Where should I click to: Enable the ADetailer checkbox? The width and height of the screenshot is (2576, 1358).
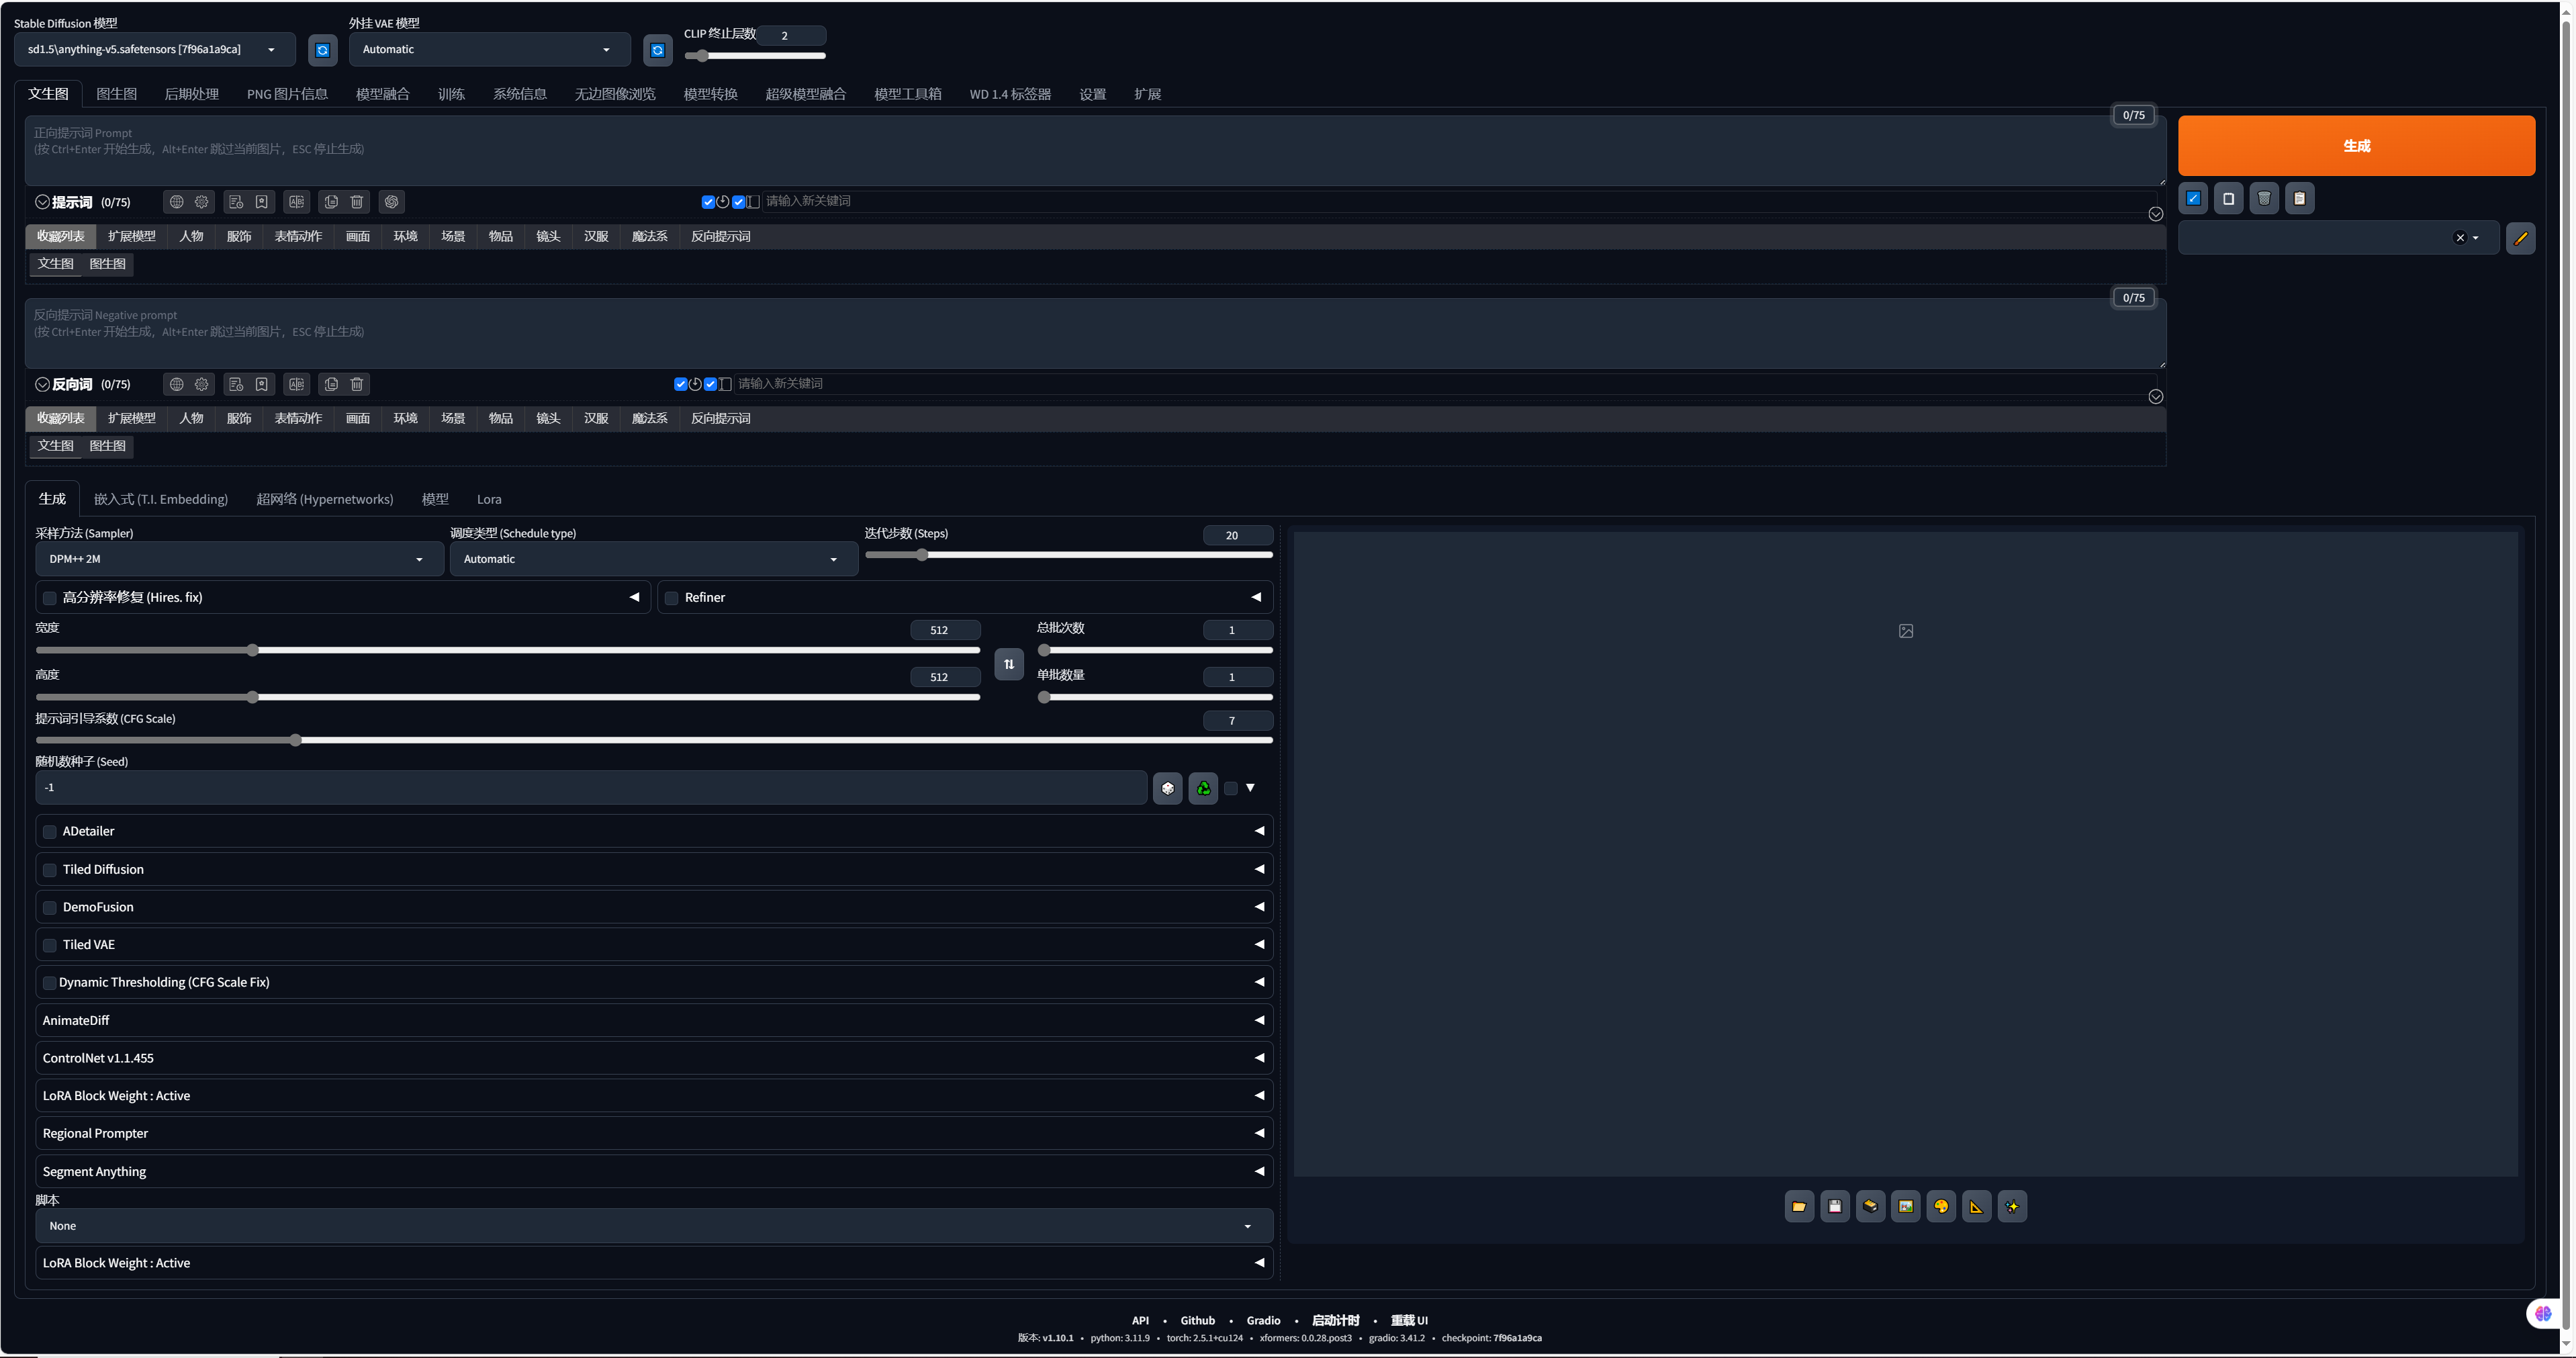(x=50, y=832)
